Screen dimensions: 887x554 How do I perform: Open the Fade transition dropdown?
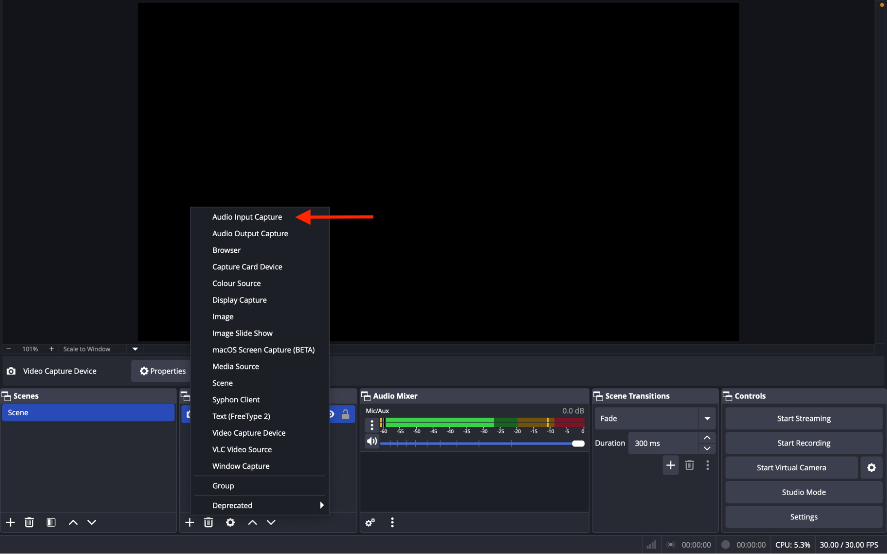pos(707,418)
